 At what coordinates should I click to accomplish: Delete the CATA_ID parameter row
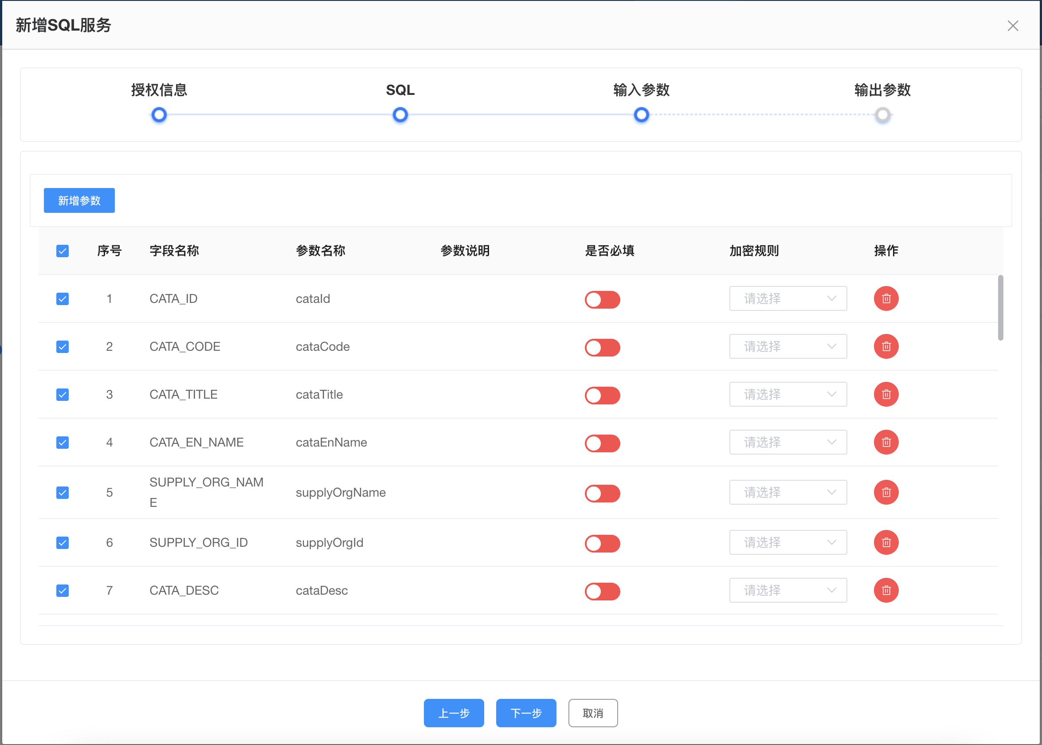(885, 298)
